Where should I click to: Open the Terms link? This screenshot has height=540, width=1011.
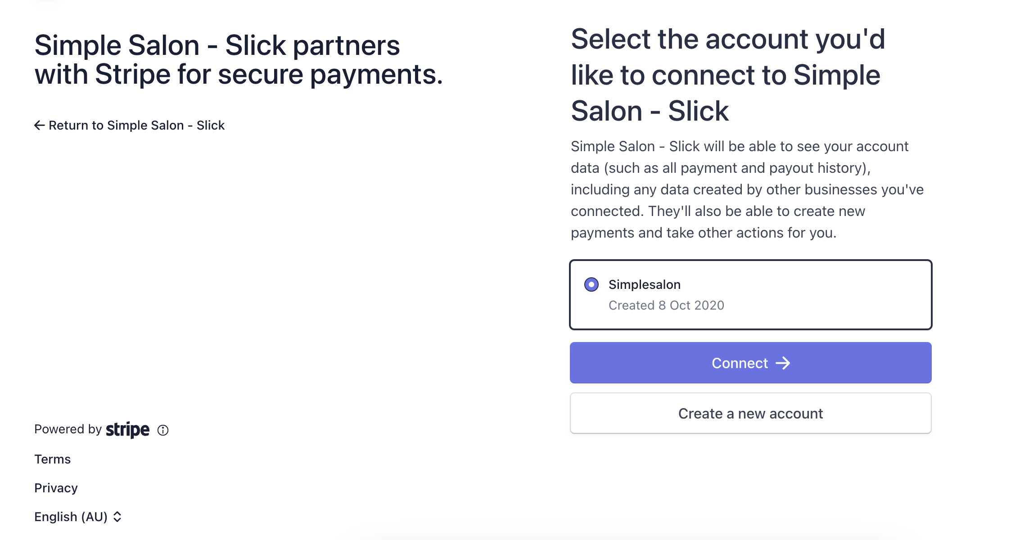point(53,459)
